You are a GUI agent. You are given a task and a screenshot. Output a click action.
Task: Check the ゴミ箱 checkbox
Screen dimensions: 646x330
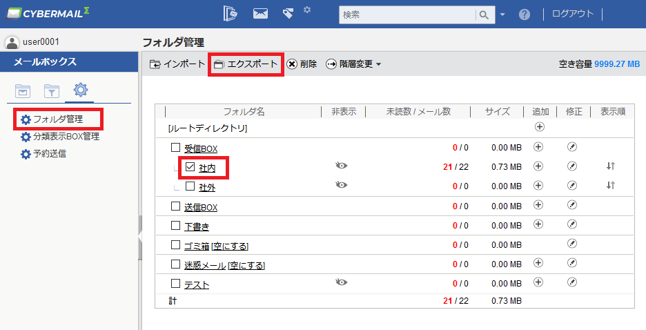click(x=175, y=244)
